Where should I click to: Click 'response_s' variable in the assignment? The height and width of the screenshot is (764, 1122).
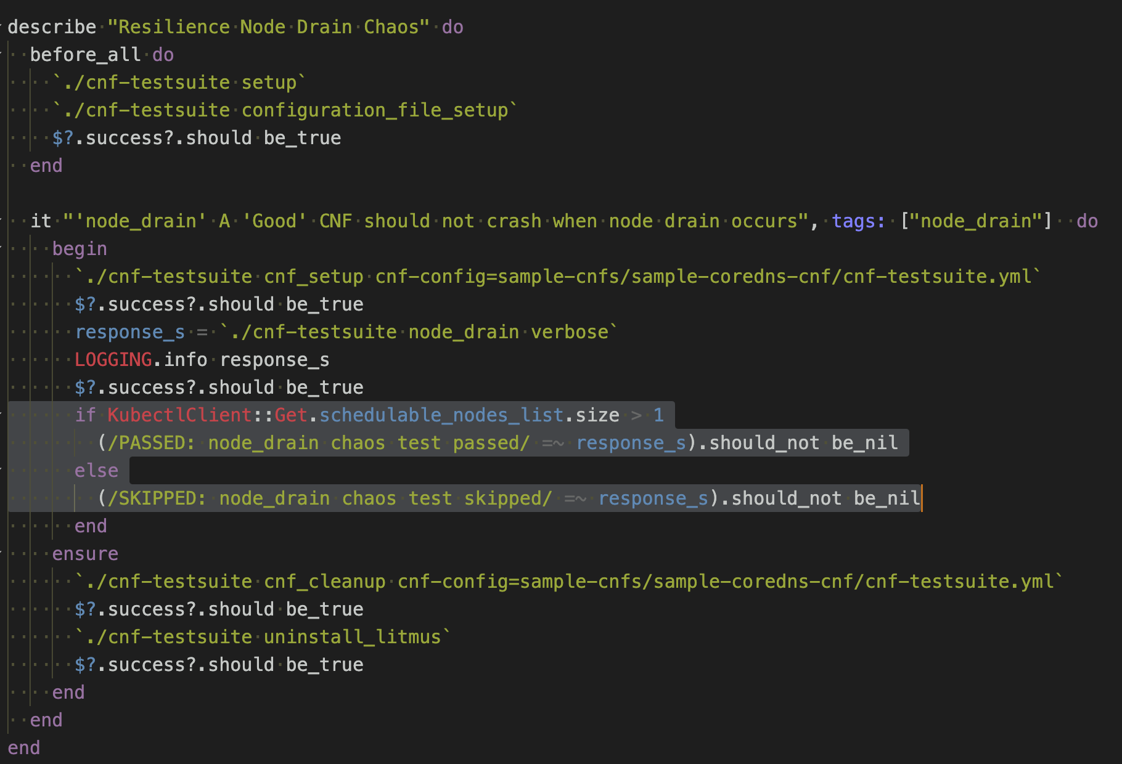tap(129, 332)
